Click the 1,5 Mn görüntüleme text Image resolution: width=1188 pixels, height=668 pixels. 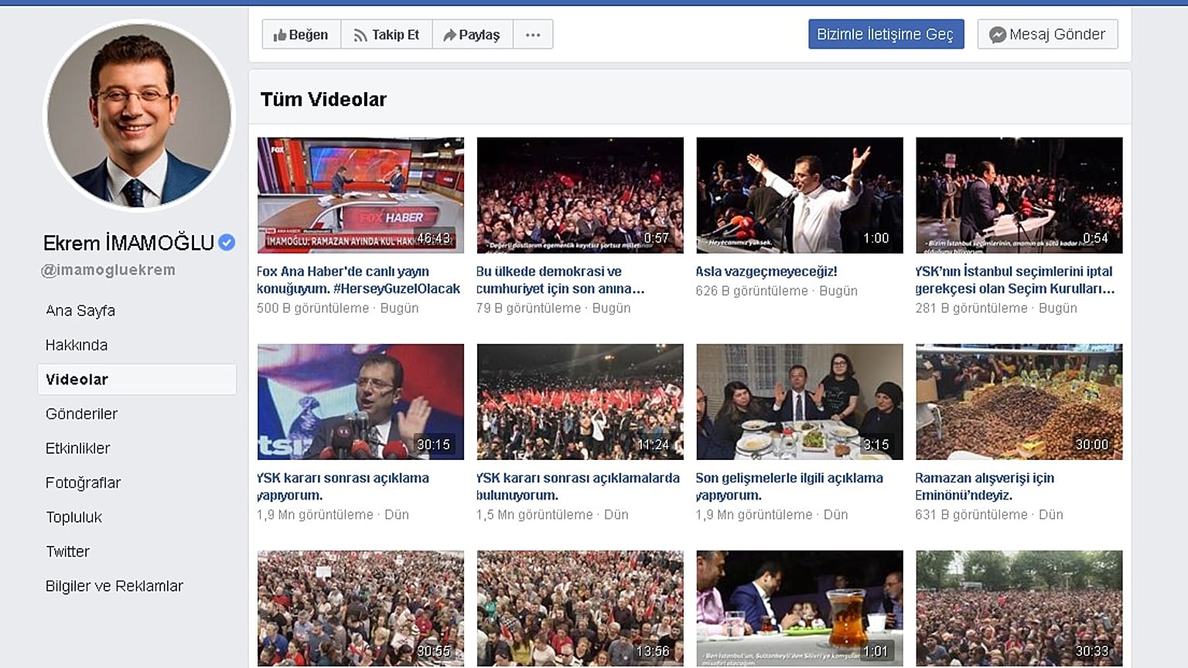tap(534, 514)
